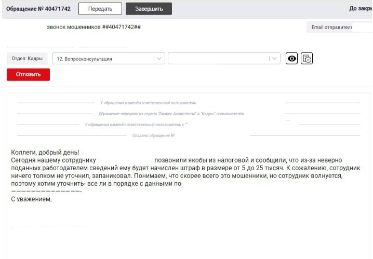Image resolution: width=373 pixels, height=259 pixels.
Task: Click the Email отправителя field
Action: [340, 28]
